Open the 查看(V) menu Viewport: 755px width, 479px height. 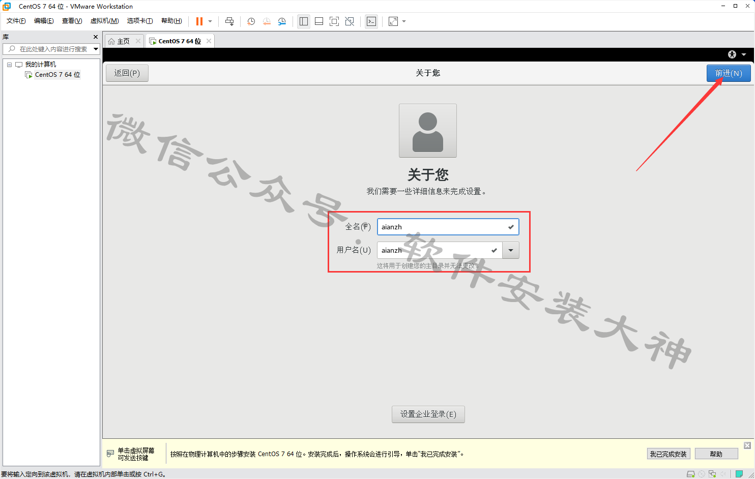tap(72, 21)
